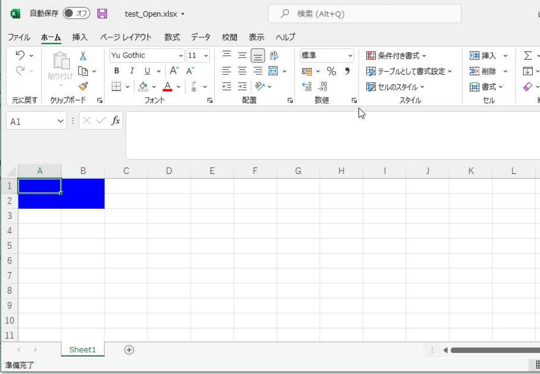The image size is (540, 374).
Task: Open the Name Box dropdown arrow beside A1
Action: click(x=60, y=121)
